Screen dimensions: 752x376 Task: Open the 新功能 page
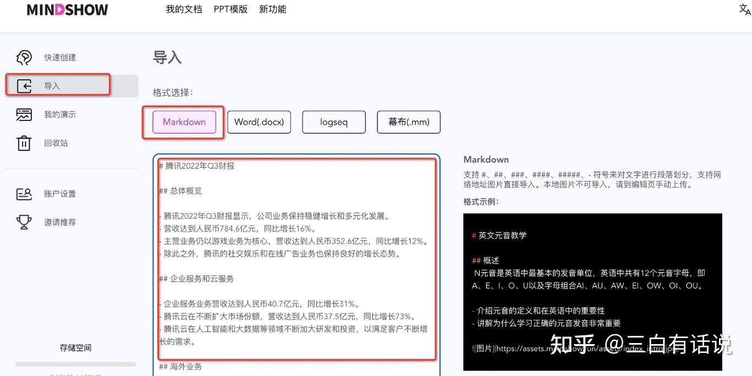pyautogui.click(x=272, y=9)
